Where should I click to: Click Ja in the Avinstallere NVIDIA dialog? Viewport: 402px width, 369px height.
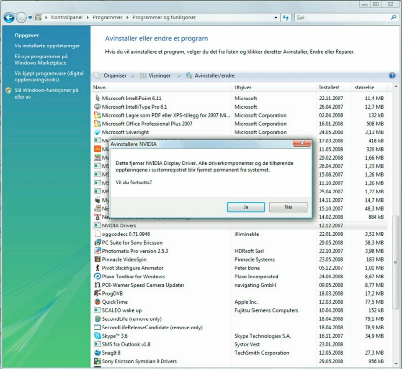pos(246,207)
